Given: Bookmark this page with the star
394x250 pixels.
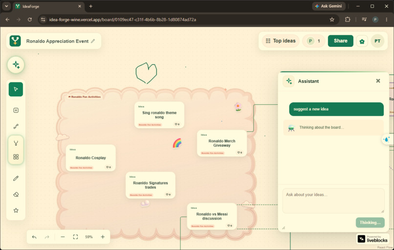Looking at the screenshot, I should click(x=332, y=20).
